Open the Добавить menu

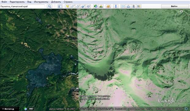[56, 2]
